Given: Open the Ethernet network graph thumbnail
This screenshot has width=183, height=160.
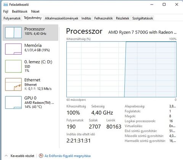Looking at the screenshot, I should (x=13, y=84).
